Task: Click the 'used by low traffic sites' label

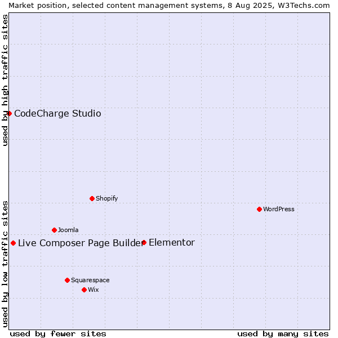Action: click(x=5, y=265)
